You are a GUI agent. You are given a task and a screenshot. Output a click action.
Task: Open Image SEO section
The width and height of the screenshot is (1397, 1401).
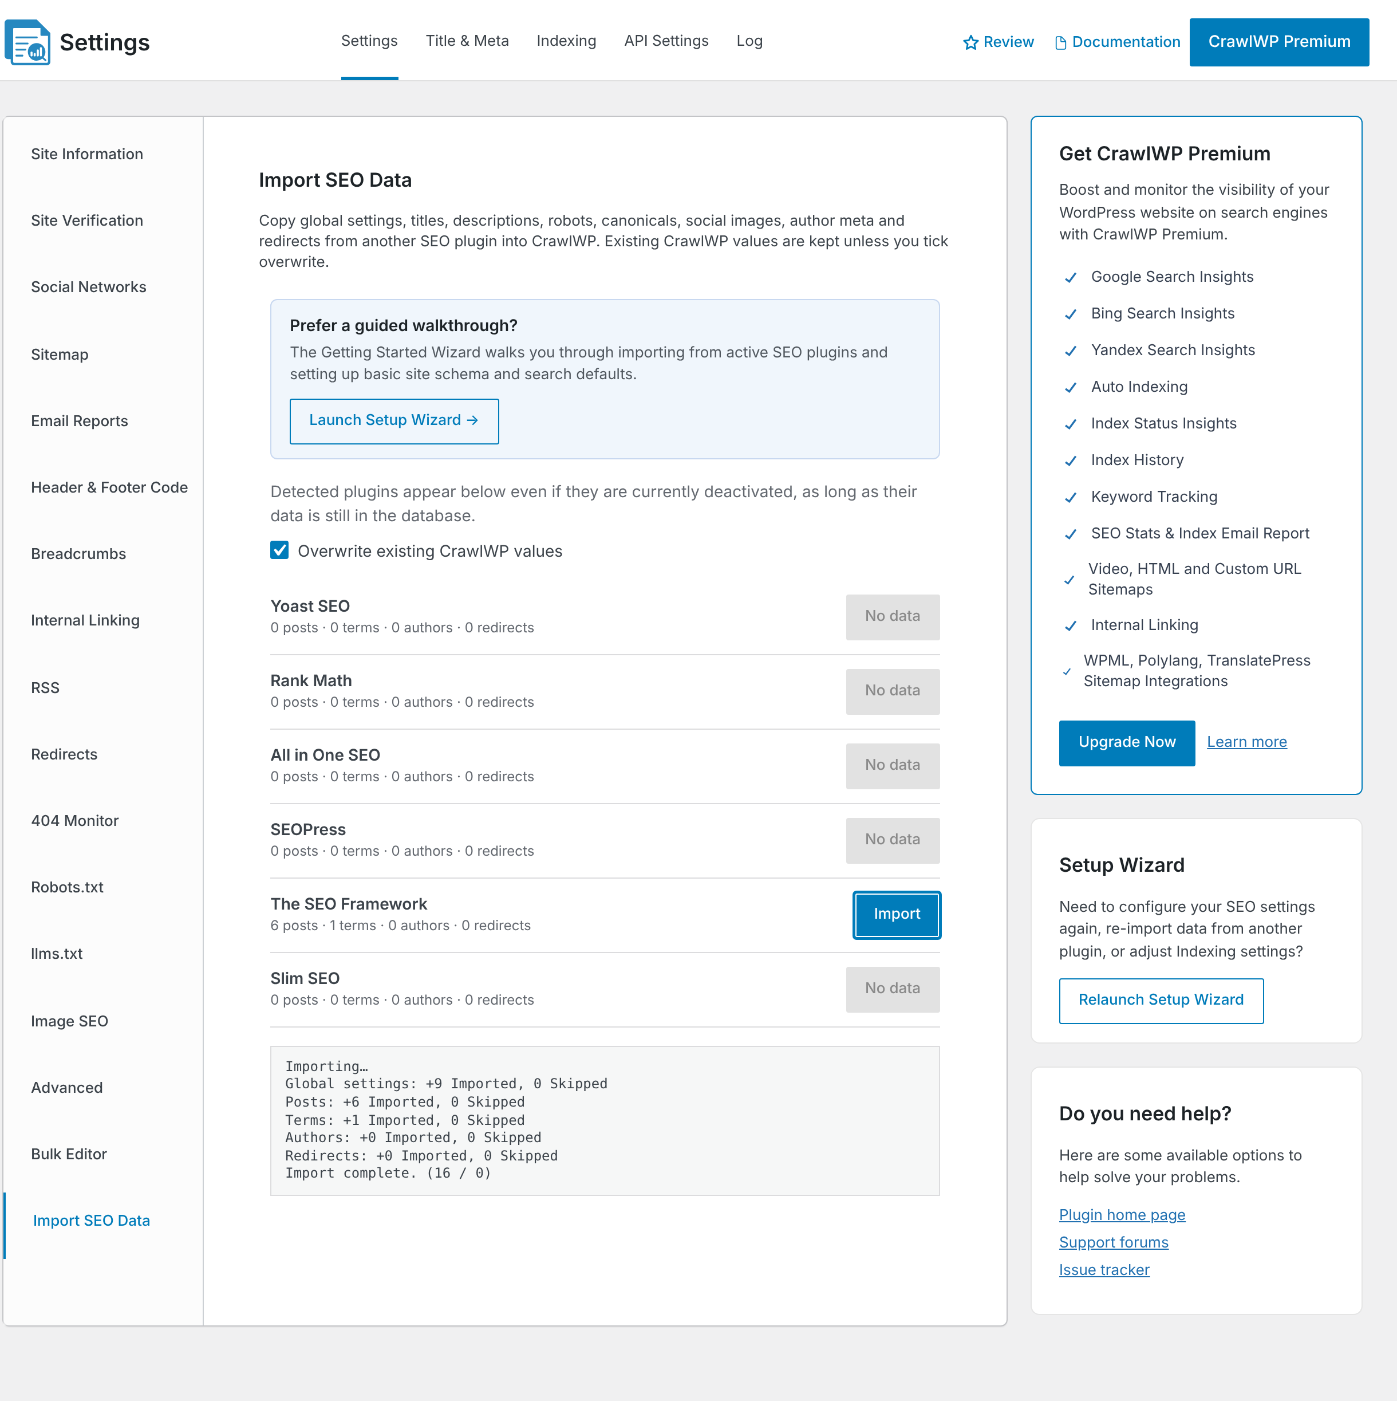pos(69,1021)
